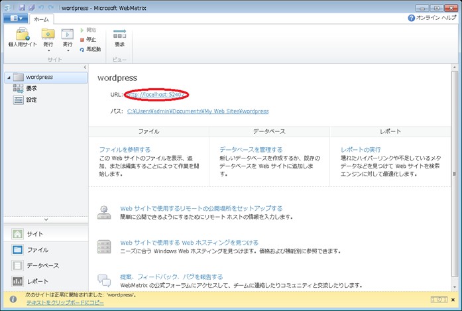Viewport: 462px width, 311px height.
Task: Click the wordpress heading text
Action: [117, 78]
